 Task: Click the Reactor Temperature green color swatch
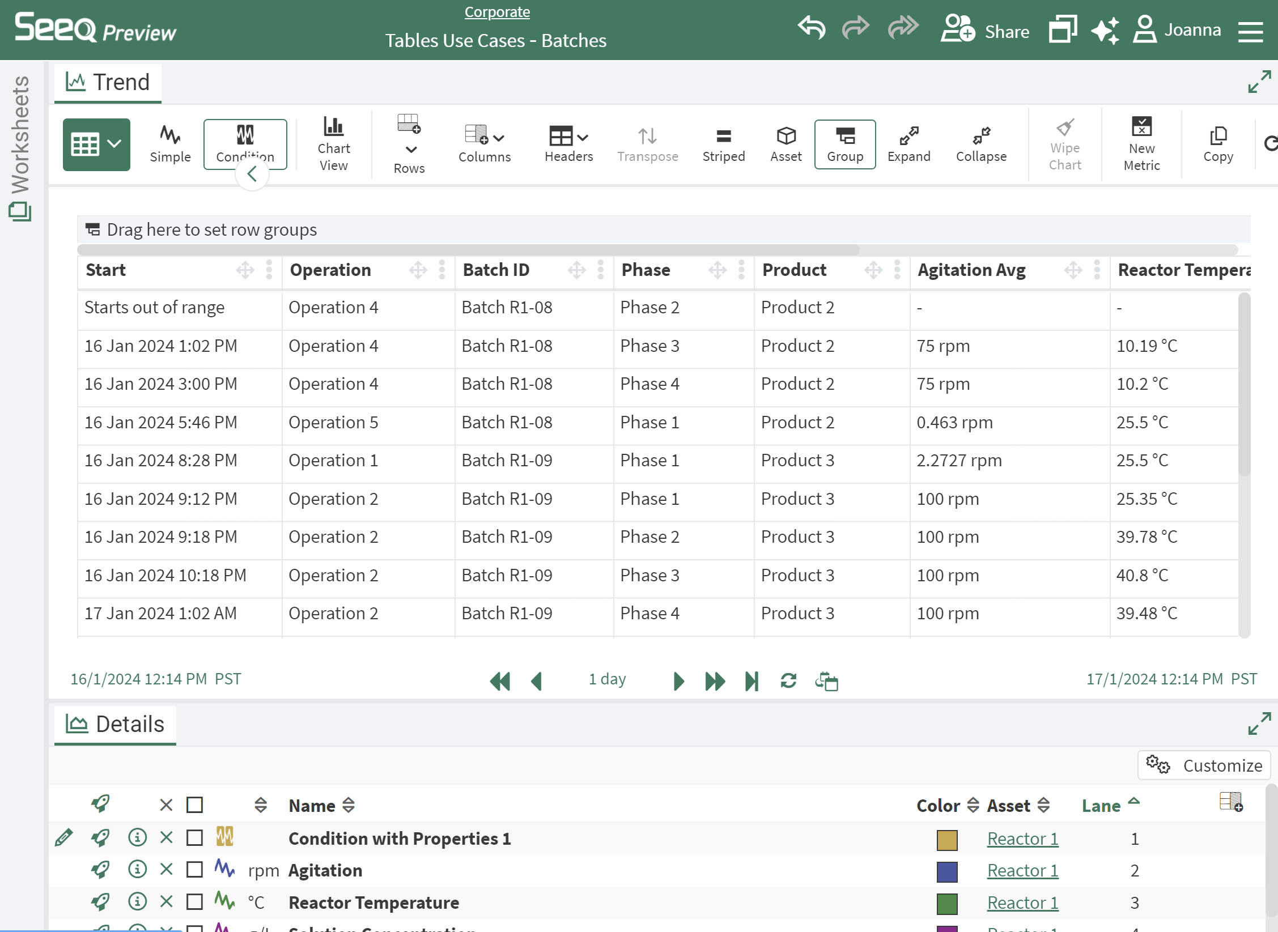click(947, 904)
